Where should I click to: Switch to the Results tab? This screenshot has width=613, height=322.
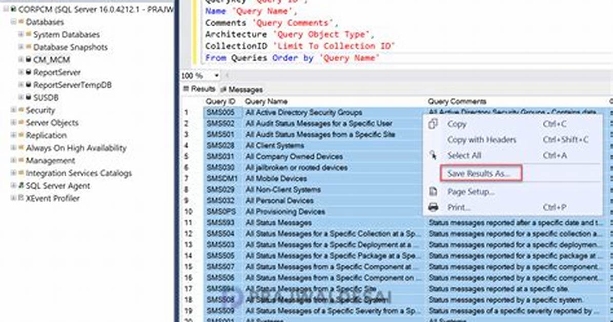(x=199, y=89)
